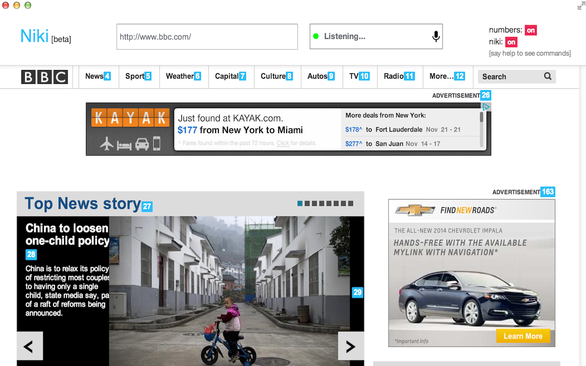Image resolution: width=586 pixels, height=366 pixels.
Task: Open the News section
Action: [x=94, y=76]
